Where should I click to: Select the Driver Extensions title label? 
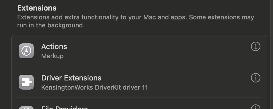(x=71, y=78)
